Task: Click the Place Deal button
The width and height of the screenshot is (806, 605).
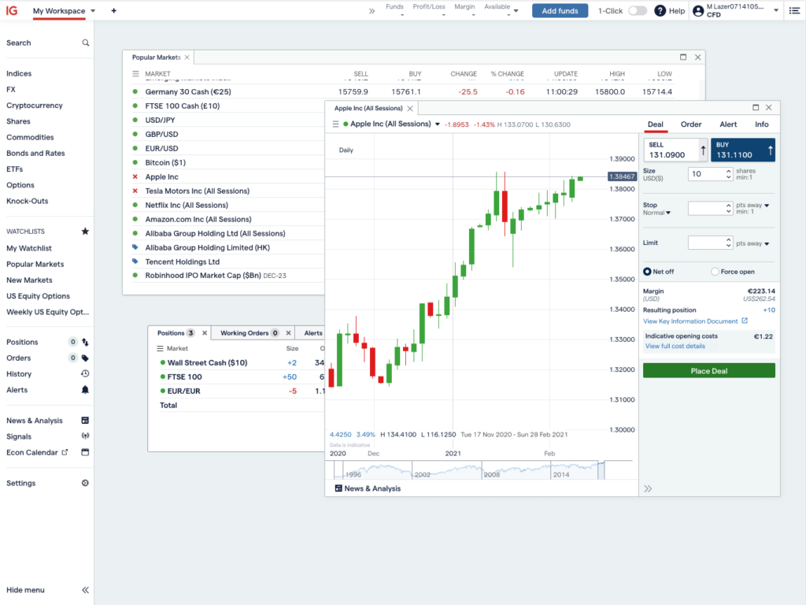Action: click(x=709, y=371)
